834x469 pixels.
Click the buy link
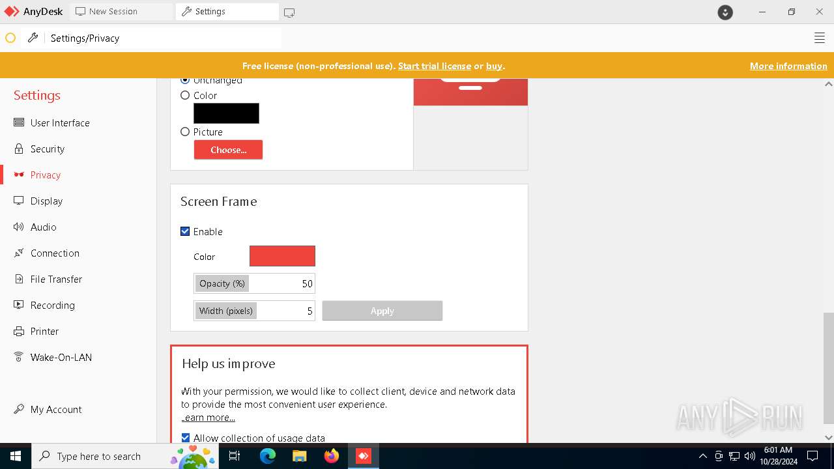click(494, 66)
